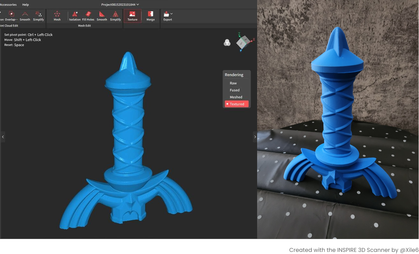Expand the project name dropdown

(138, 5)
